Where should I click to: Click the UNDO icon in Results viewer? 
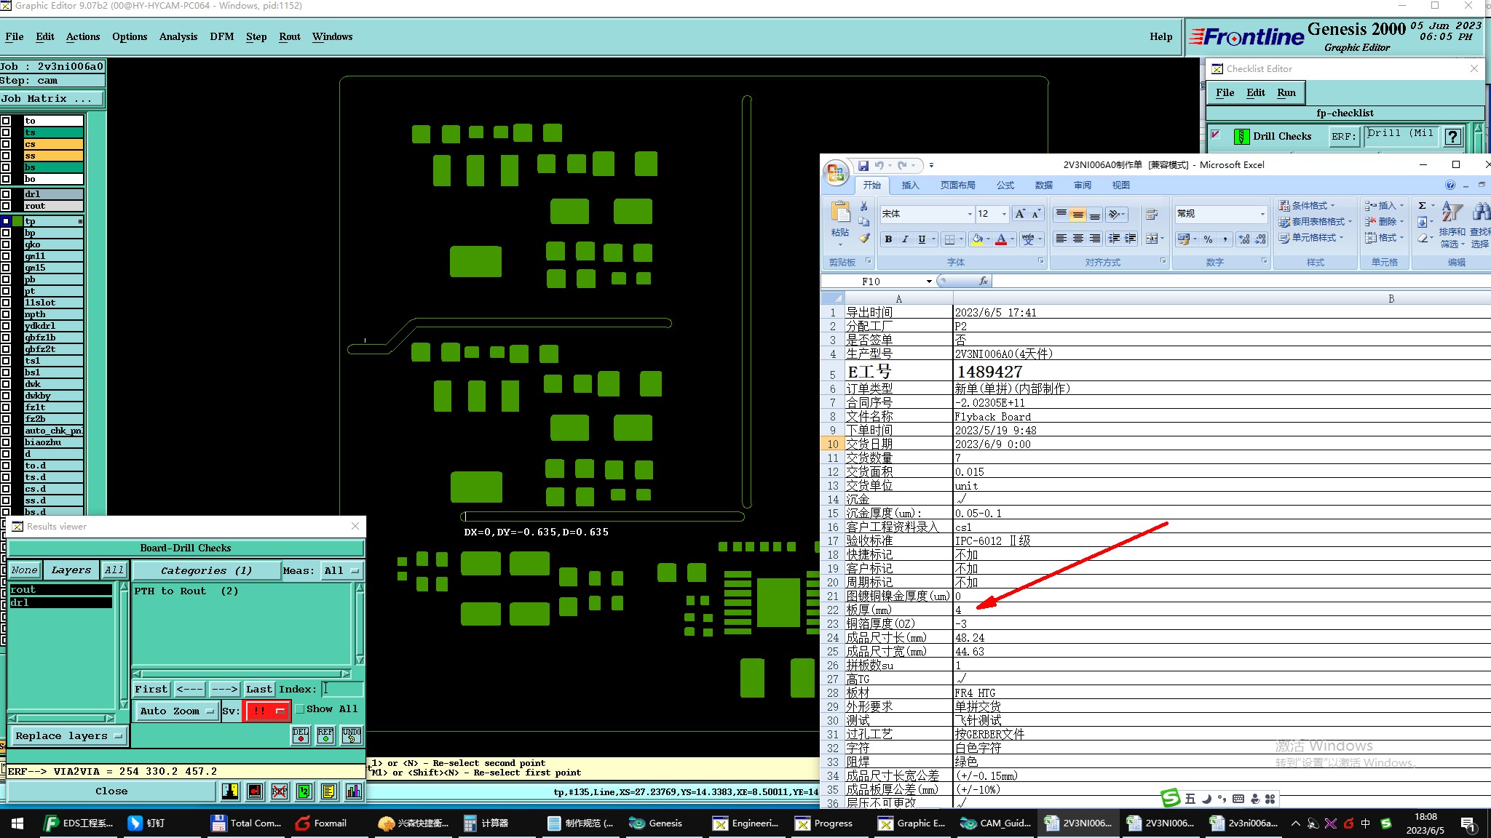[x=352, y=735]
